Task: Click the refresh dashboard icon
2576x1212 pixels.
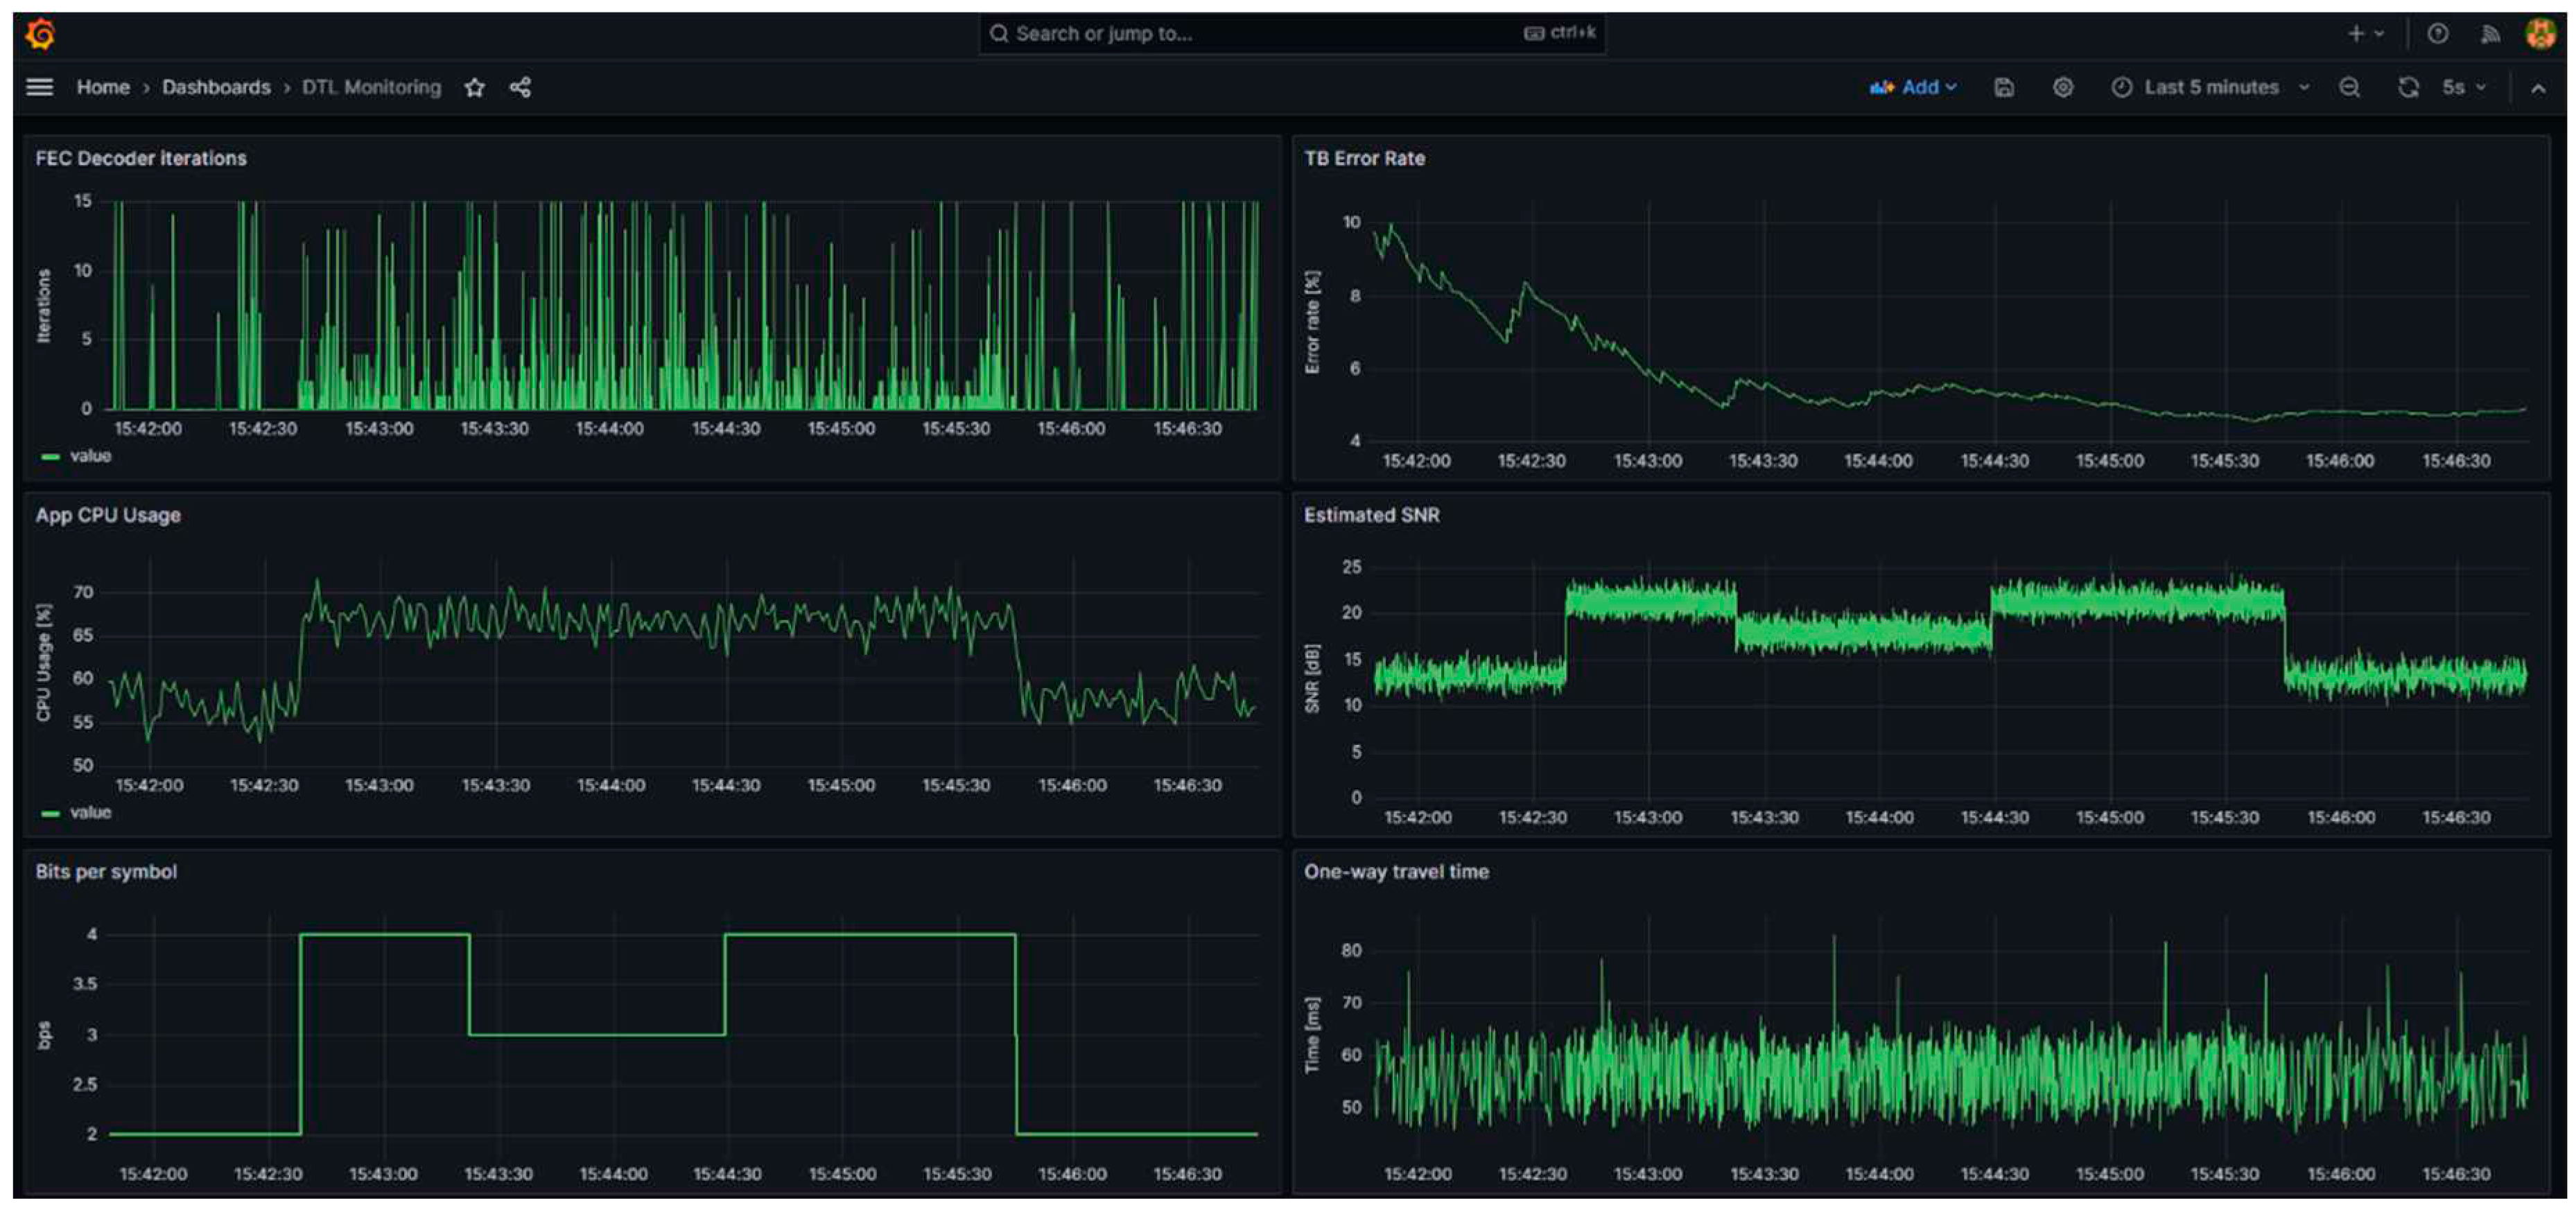Action: tap(2408, 87)
